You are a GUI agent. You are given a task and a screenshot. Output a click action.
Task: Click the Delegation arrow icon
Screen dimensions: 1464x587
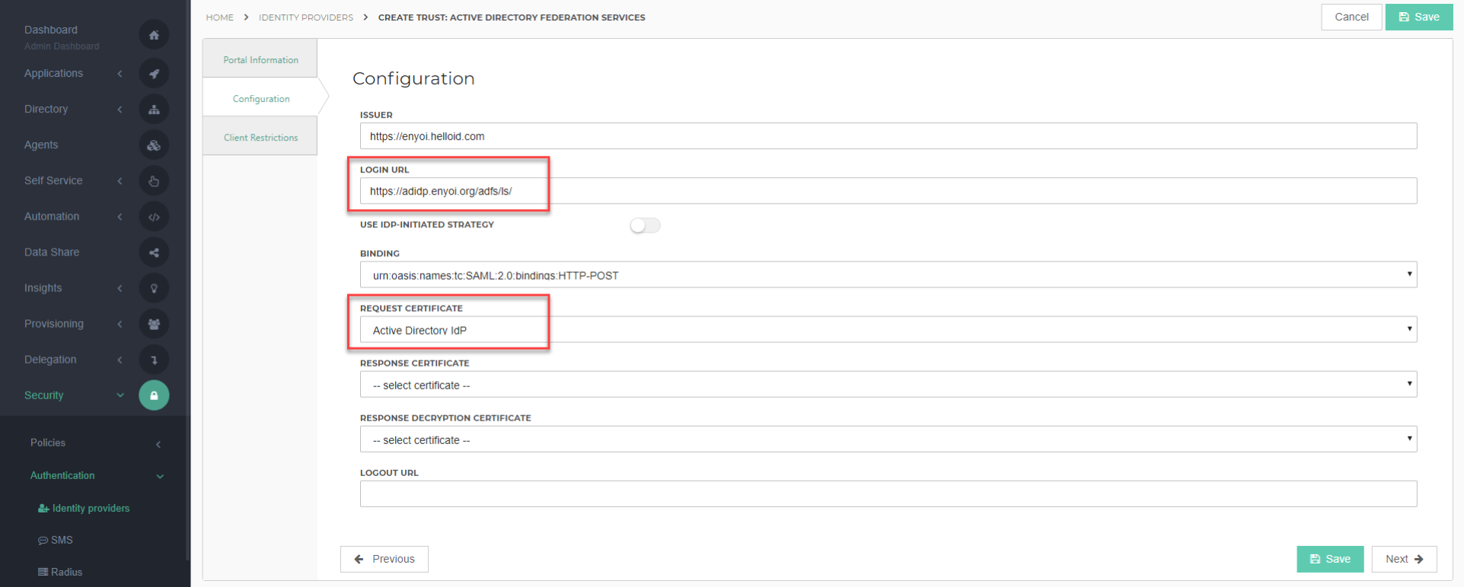tap(154, 360)
